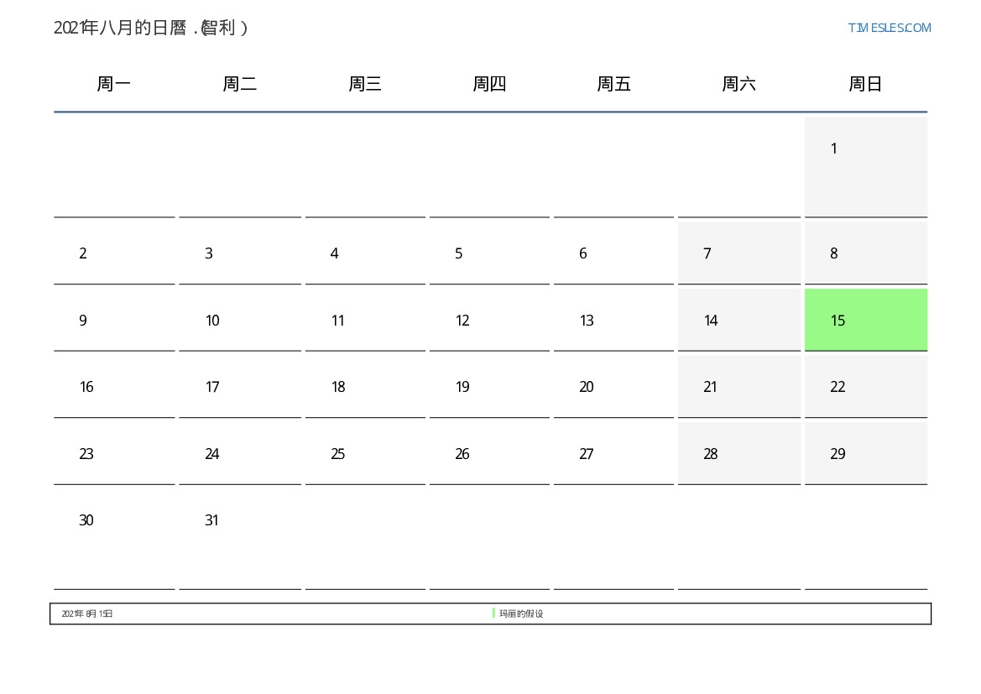Click the green legend marker in footer
The width and height of the screenshot is (981, 694).
493,613
